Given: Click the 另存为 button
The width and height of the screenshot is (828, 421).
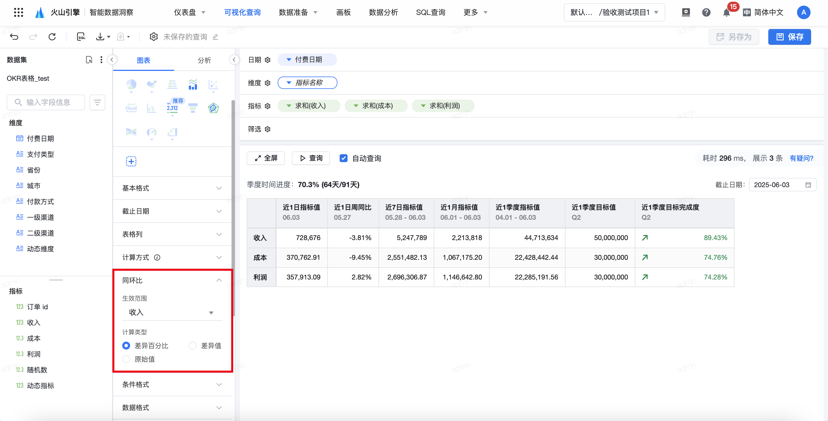Looking at the screenshot, I should (734, 37).
